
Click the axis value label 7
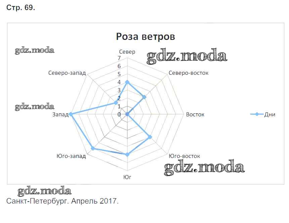click(x=119, y=58)
